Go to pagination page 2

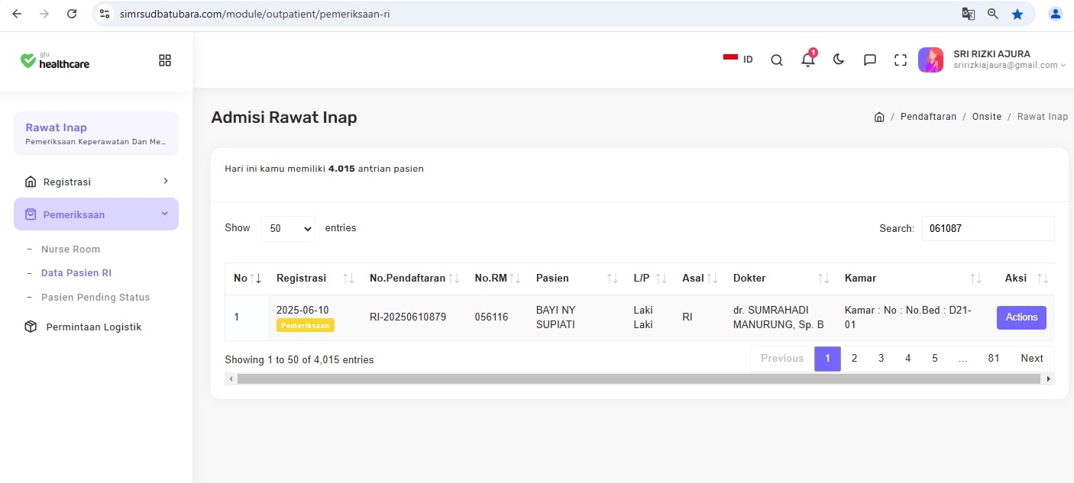tap(854, 359)
